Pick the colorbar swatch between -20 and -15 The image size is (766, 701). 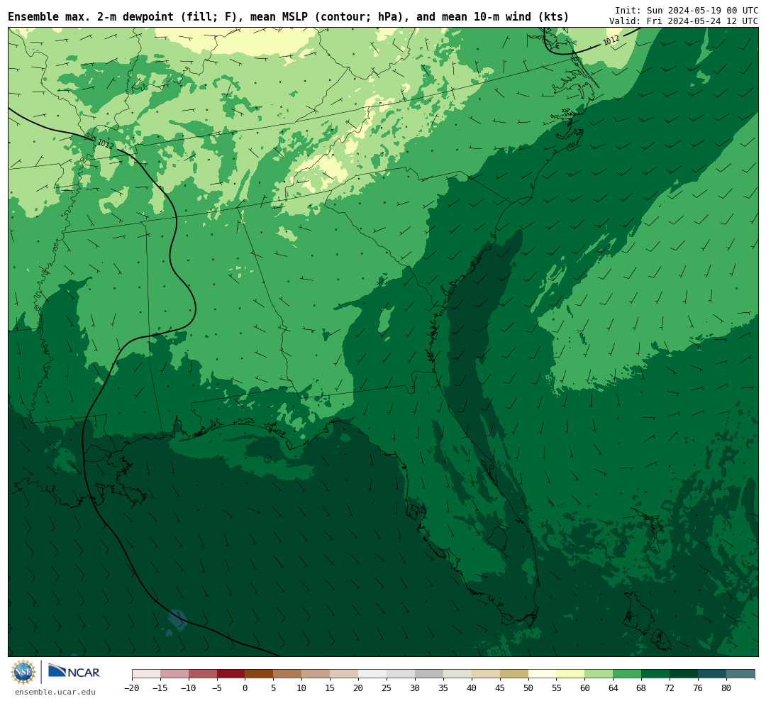[x=146, y=673]
